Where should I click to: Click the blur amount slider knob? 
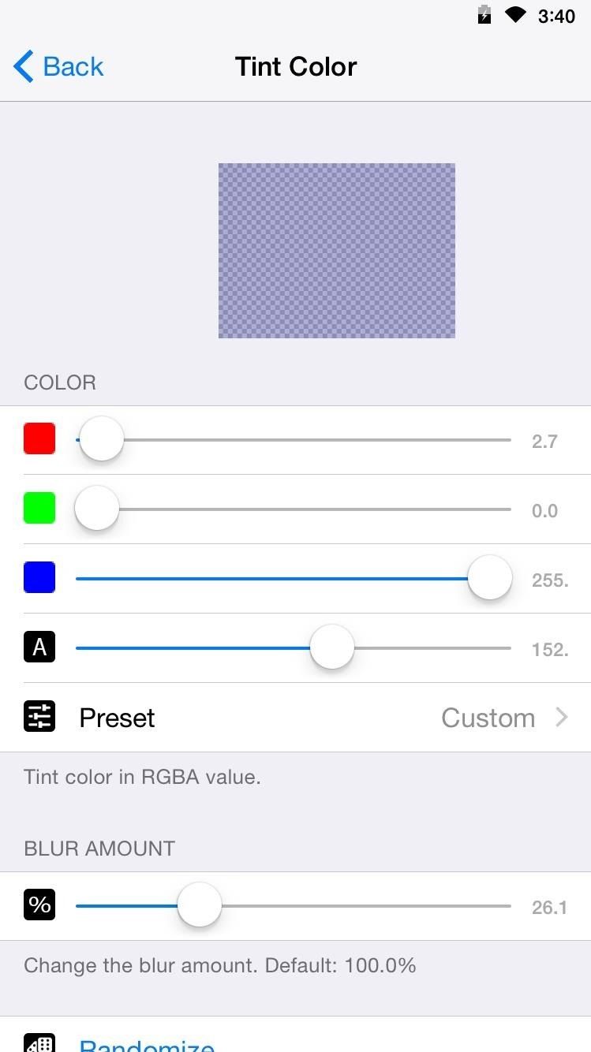(x=200, y=905)
